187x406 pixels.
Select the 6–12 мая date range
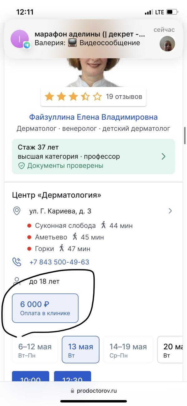pos(35,349)
